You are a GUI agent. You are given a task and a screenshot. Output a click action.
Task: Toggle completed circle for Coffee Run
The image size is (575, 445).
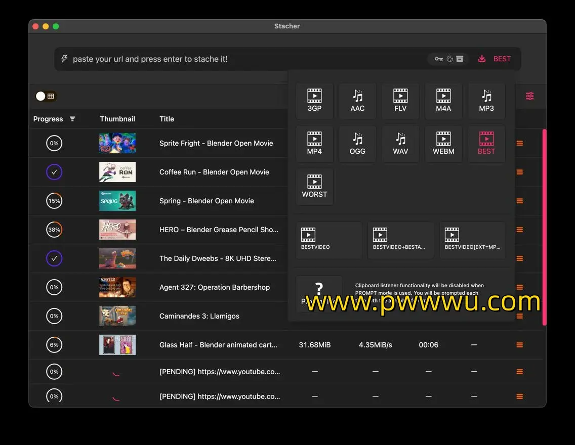(x=54, y=172)
